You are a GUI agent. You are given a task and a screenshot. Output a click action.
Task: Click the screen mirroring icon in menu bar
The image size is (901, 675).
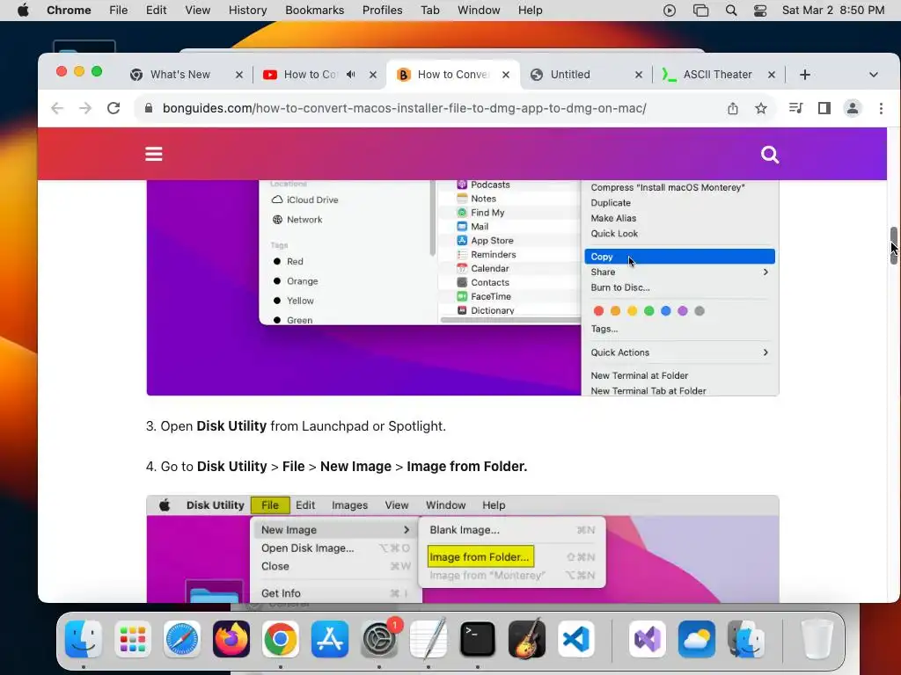coord(700,11)
